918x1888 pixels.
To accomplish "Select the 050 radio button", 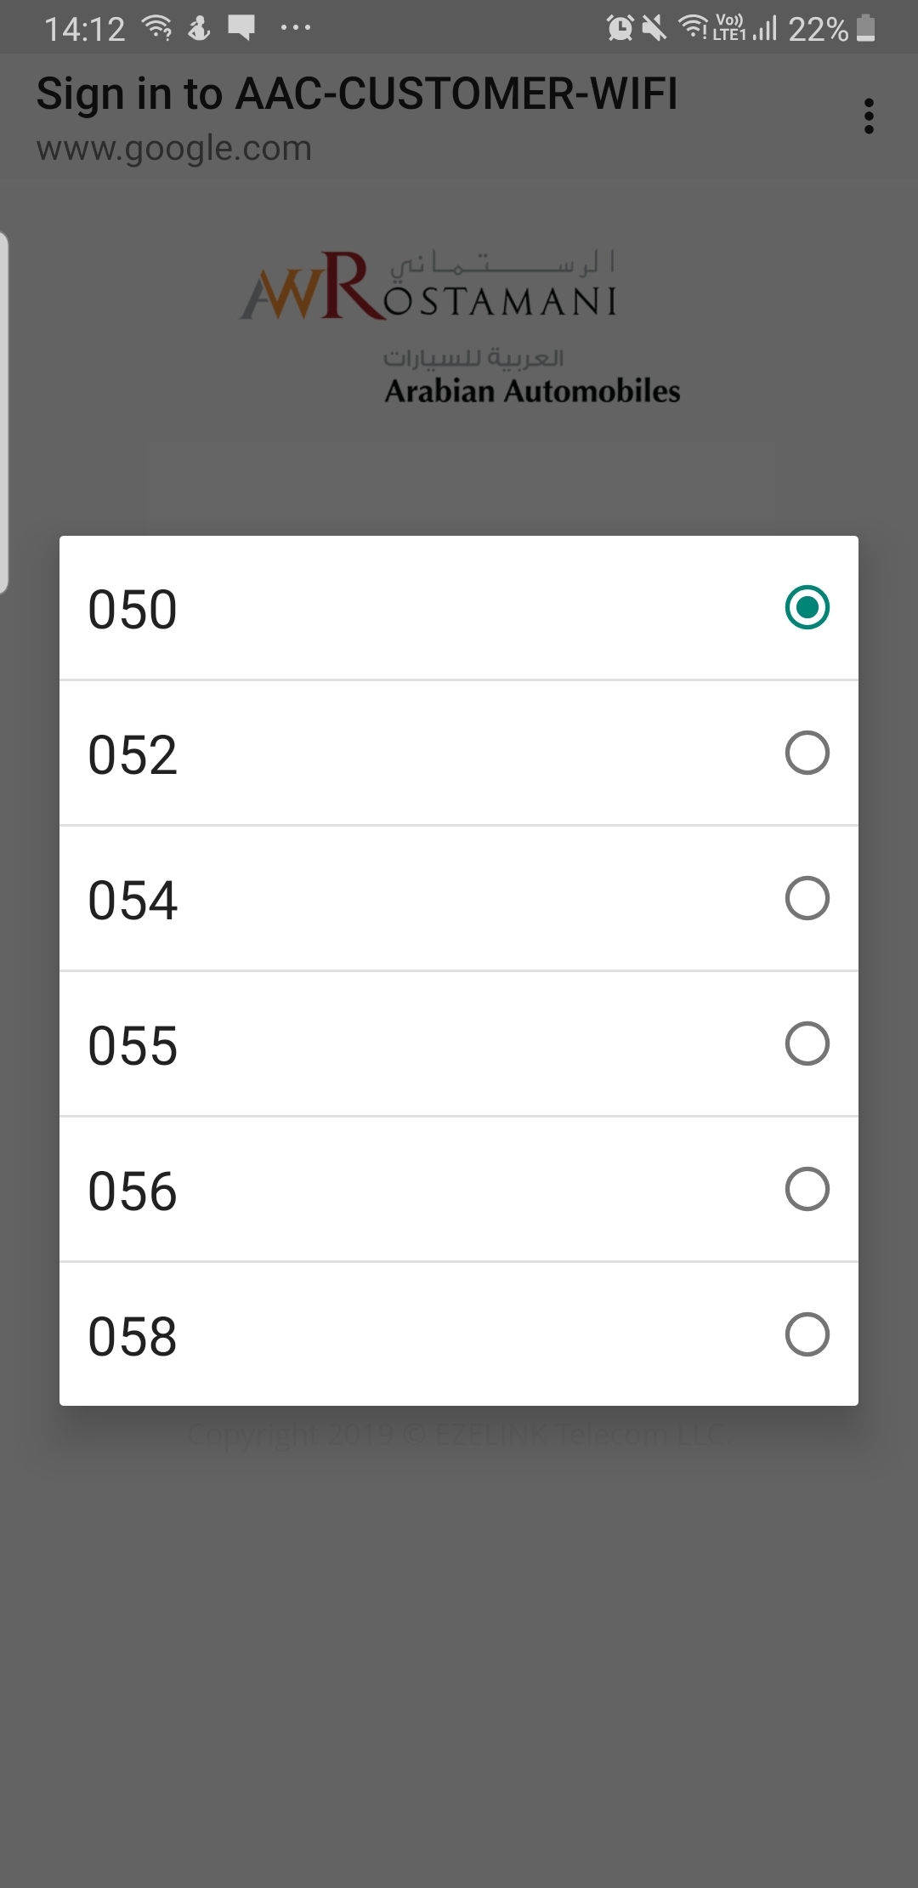I will pos(807,607).
